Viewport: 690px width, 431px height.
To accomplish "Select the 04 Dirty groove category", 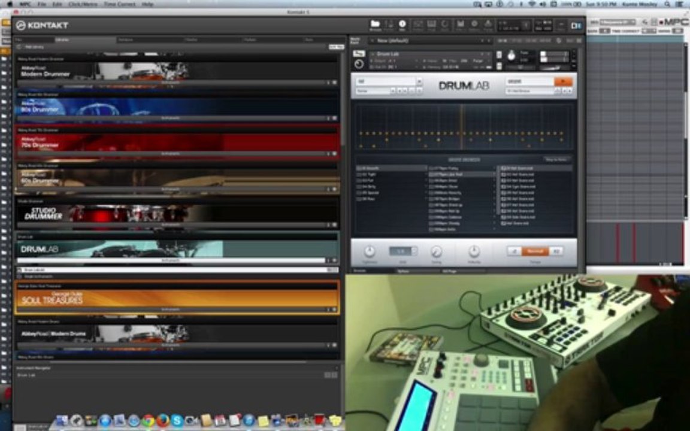I will click(x=391, y=187).
